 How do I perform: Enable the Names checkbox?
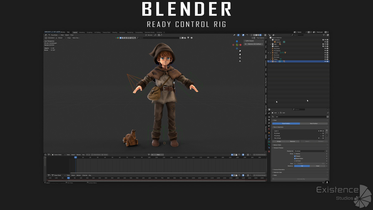pyautogui.click(x=295, y=154)
